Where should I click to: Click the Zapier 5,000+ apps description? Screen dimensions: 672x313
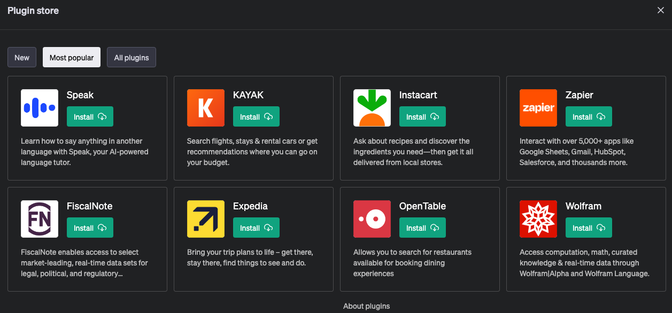coord(576,152)
